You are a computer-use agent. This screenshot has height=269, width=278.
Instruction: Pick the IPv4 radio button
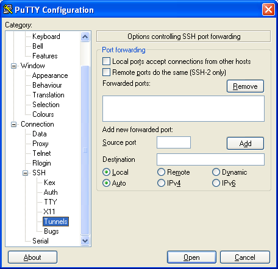tap(161, 183)
